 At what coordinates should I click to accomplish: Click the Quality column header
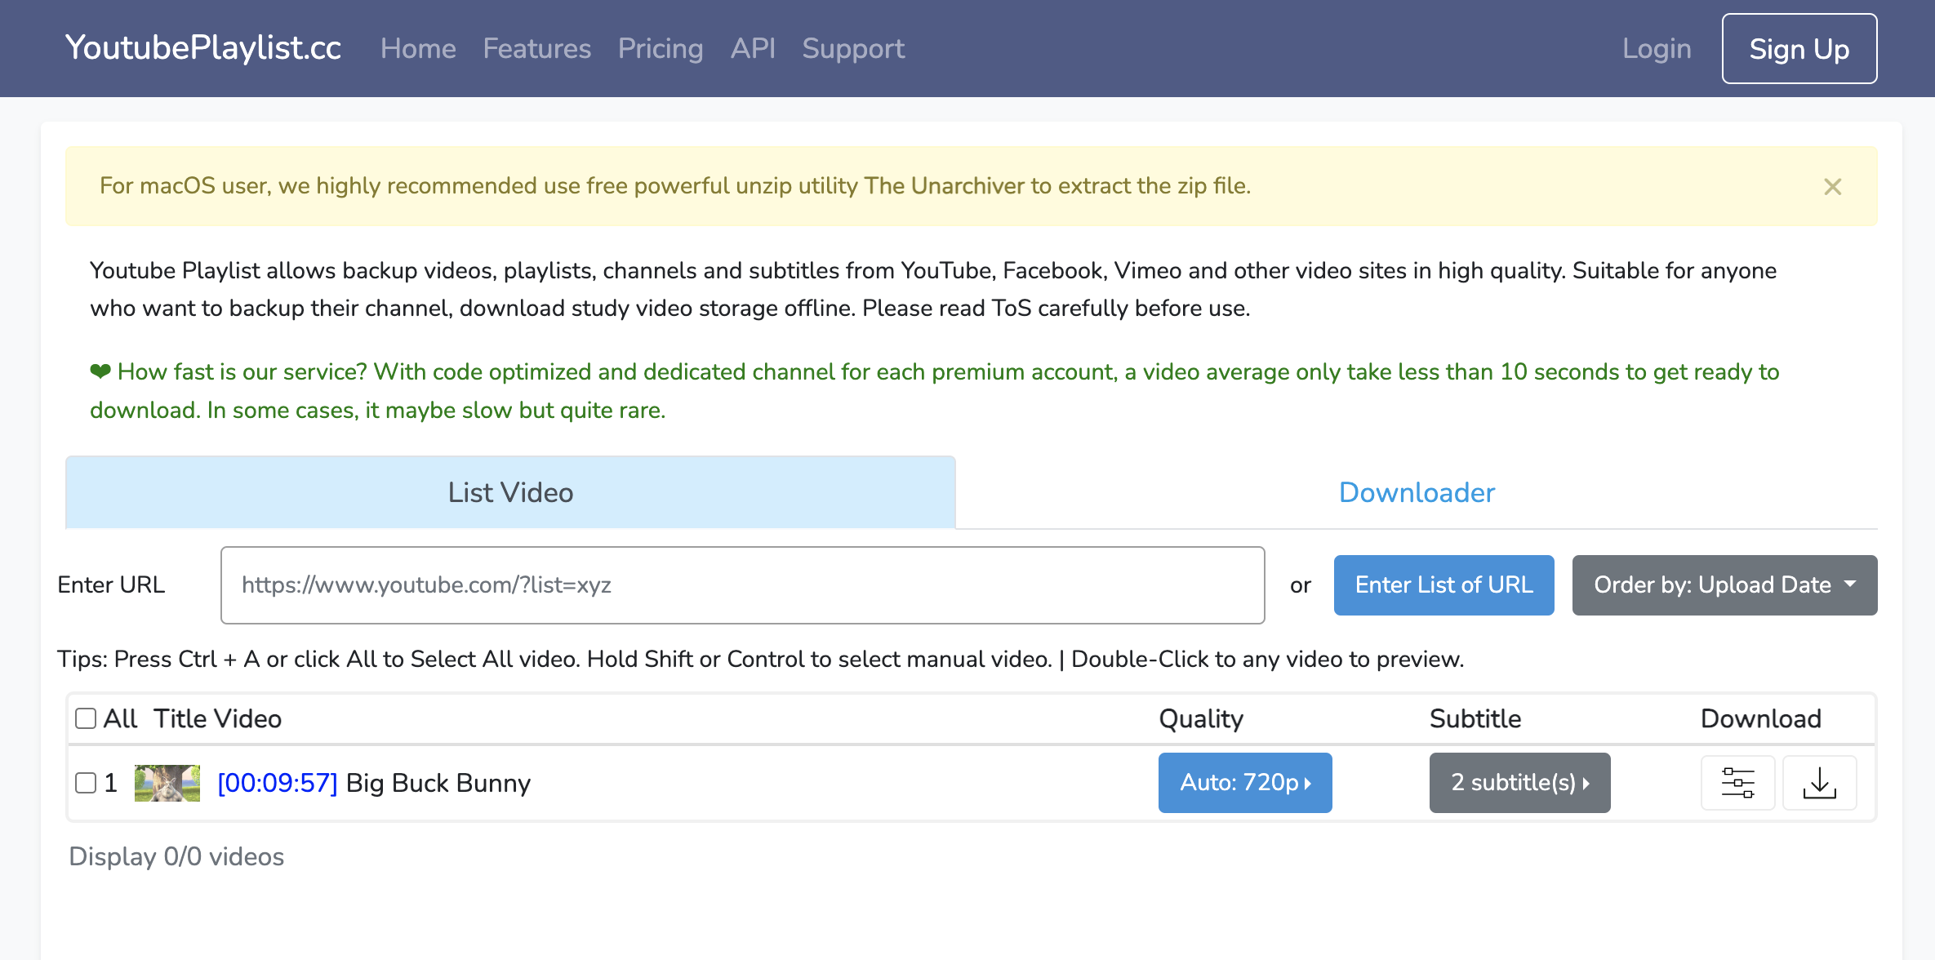coord(1201,718)
